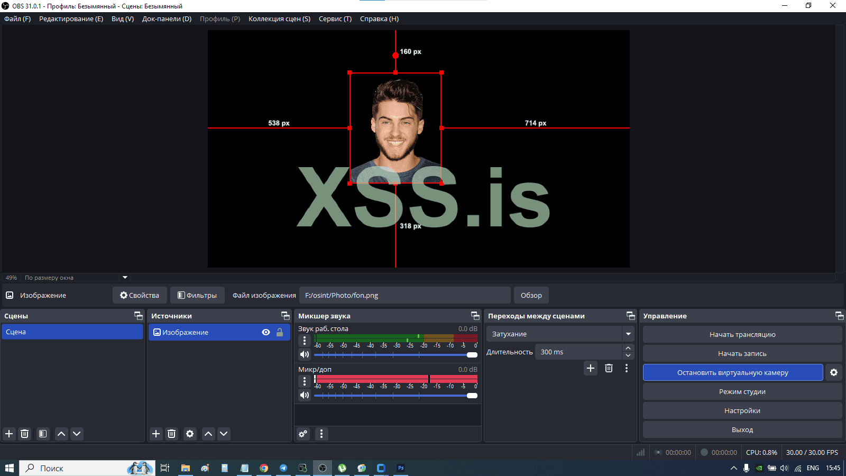Mute the Микр/доп audio channel
The height and width of the screenshot is (476, 846).
tap(305, 395)
